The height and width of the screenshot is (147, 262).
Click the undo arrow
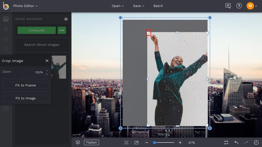coord(236,142)
